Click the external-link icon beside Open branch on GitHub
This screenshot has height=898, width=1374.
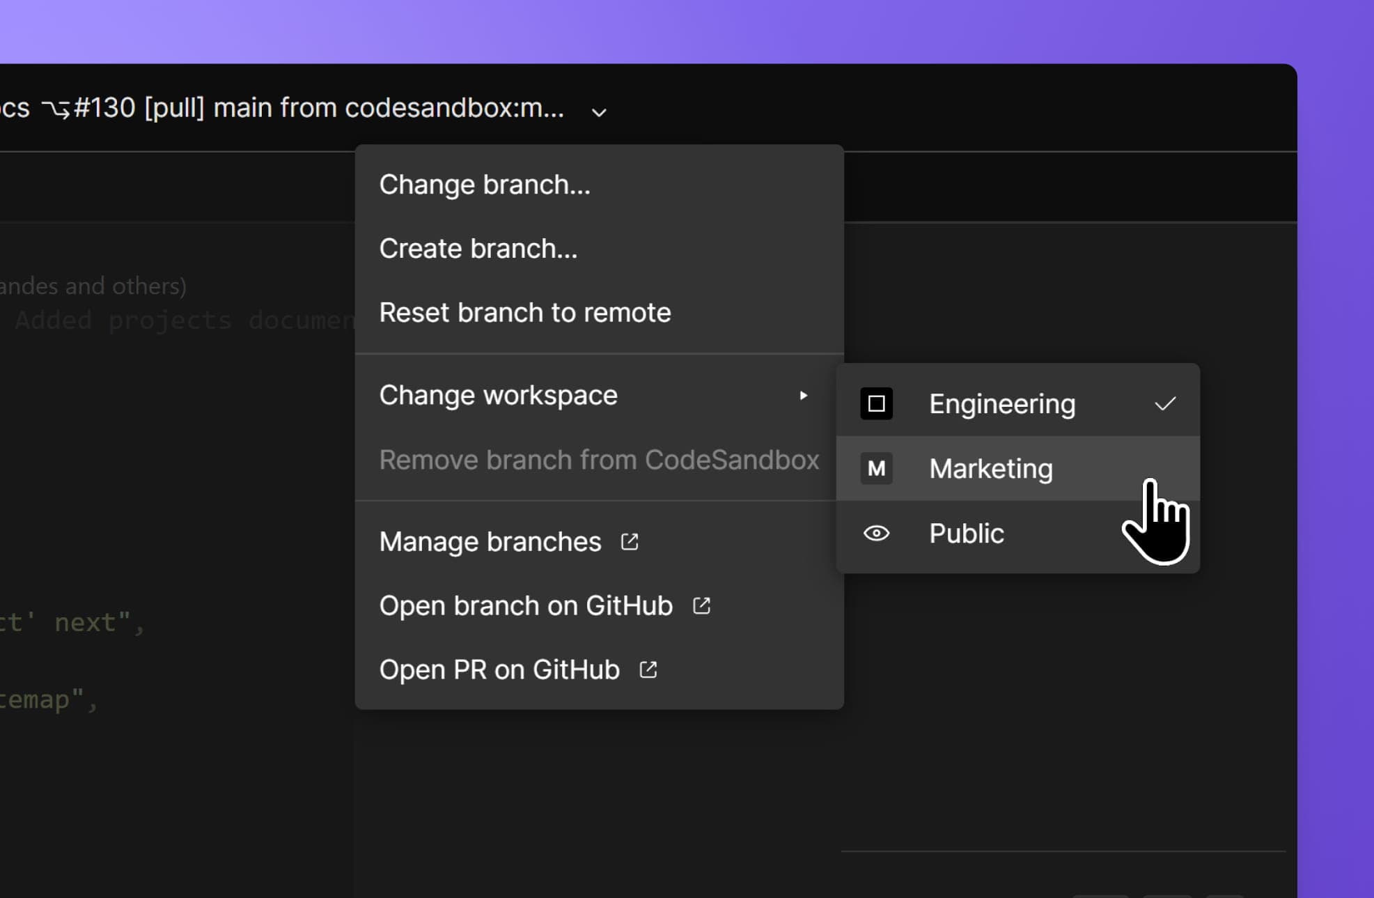(x=701, y=605)
